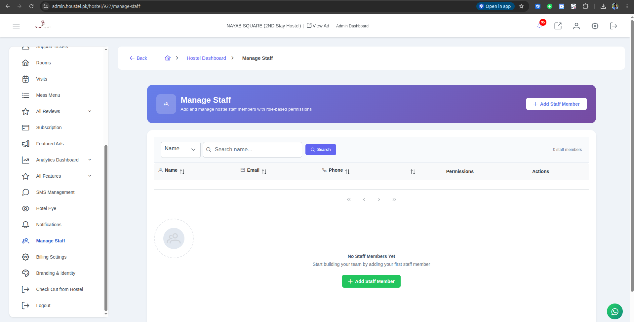Viewport: 634px width, 322px height.
Task: Open WhatsApp chat floating button
Action: pos(615,311)
